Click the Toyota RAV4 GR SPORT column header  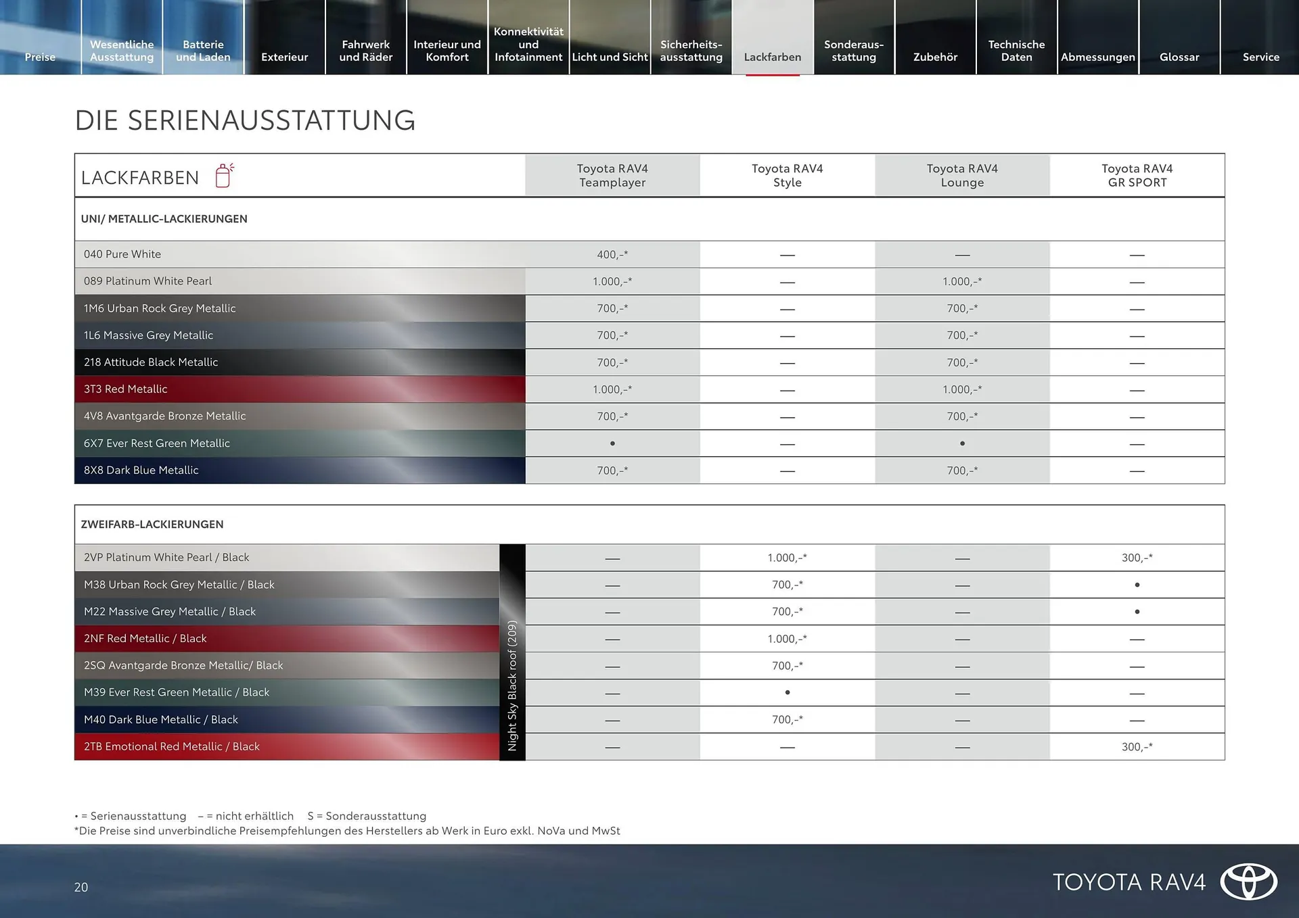(1137, 176)
